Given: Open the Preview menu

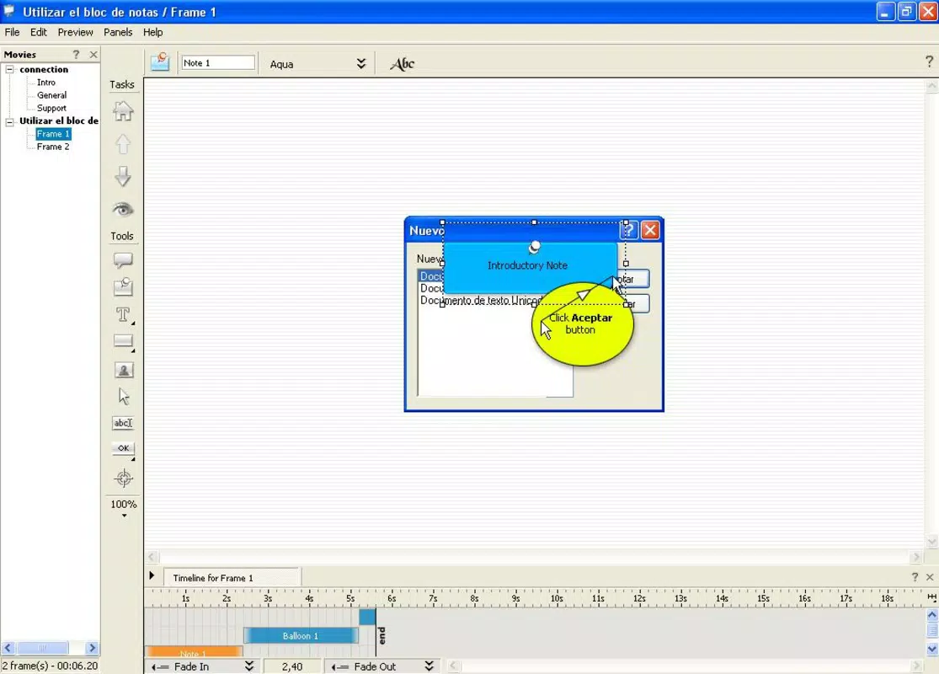Looking at the screenshot, I should (75, 32).
